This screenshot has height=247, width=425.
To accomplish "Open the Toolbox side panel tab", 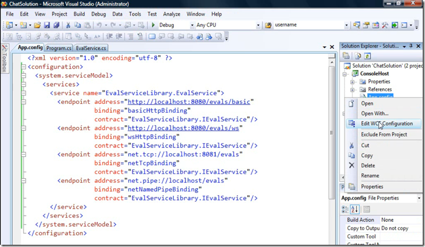I will pyautogui.click(x=4, y=59).
